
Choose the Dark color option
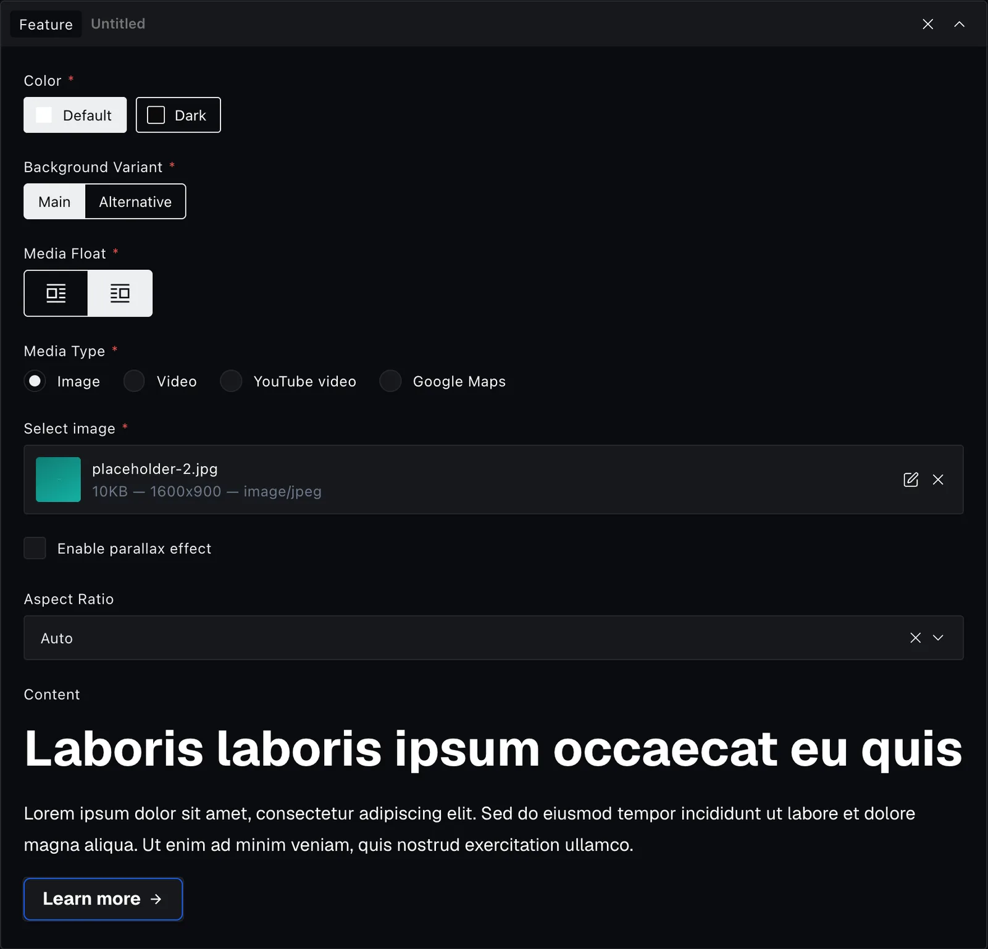(178, 115)
